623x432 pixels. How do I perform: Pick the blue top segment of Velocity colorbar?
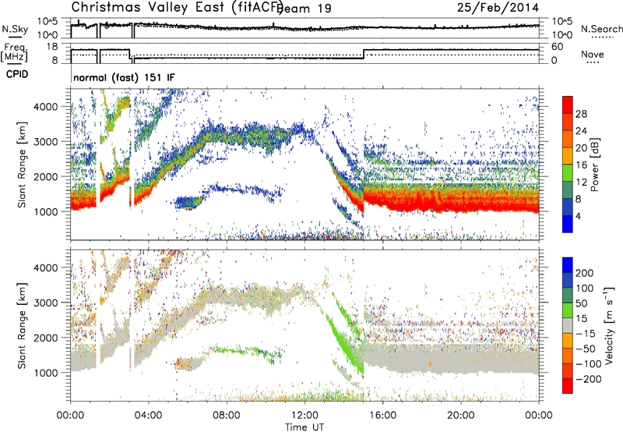click(x=568, y=265)
